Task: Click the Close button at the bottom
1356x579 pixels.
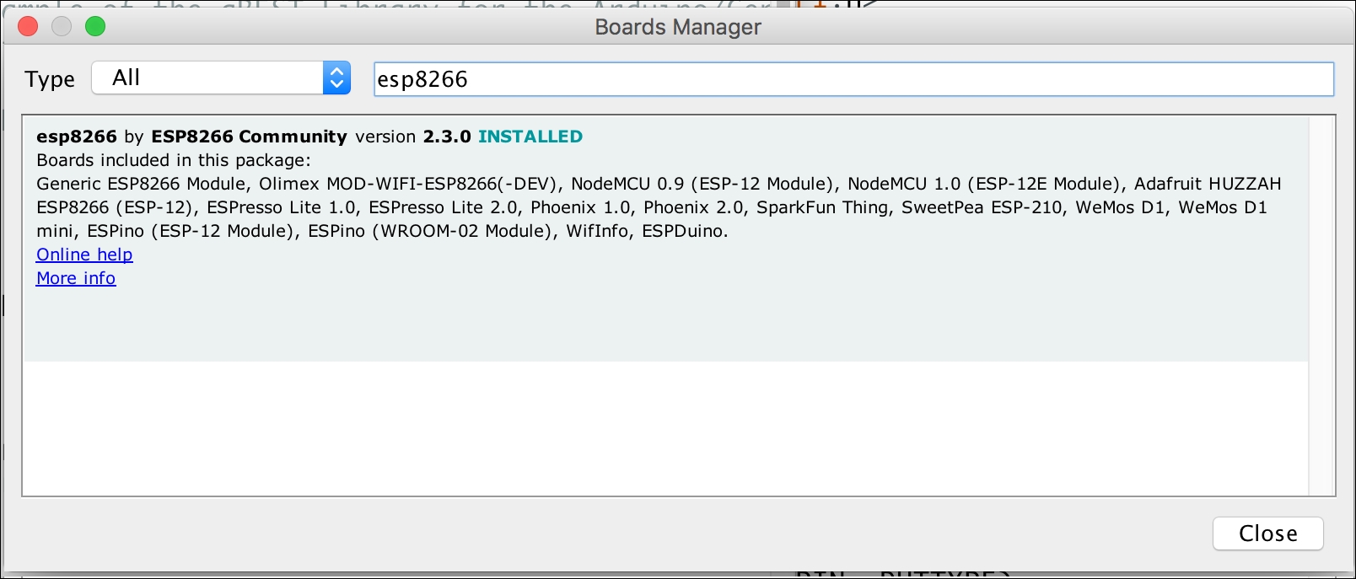Action: click(1267, 533)
